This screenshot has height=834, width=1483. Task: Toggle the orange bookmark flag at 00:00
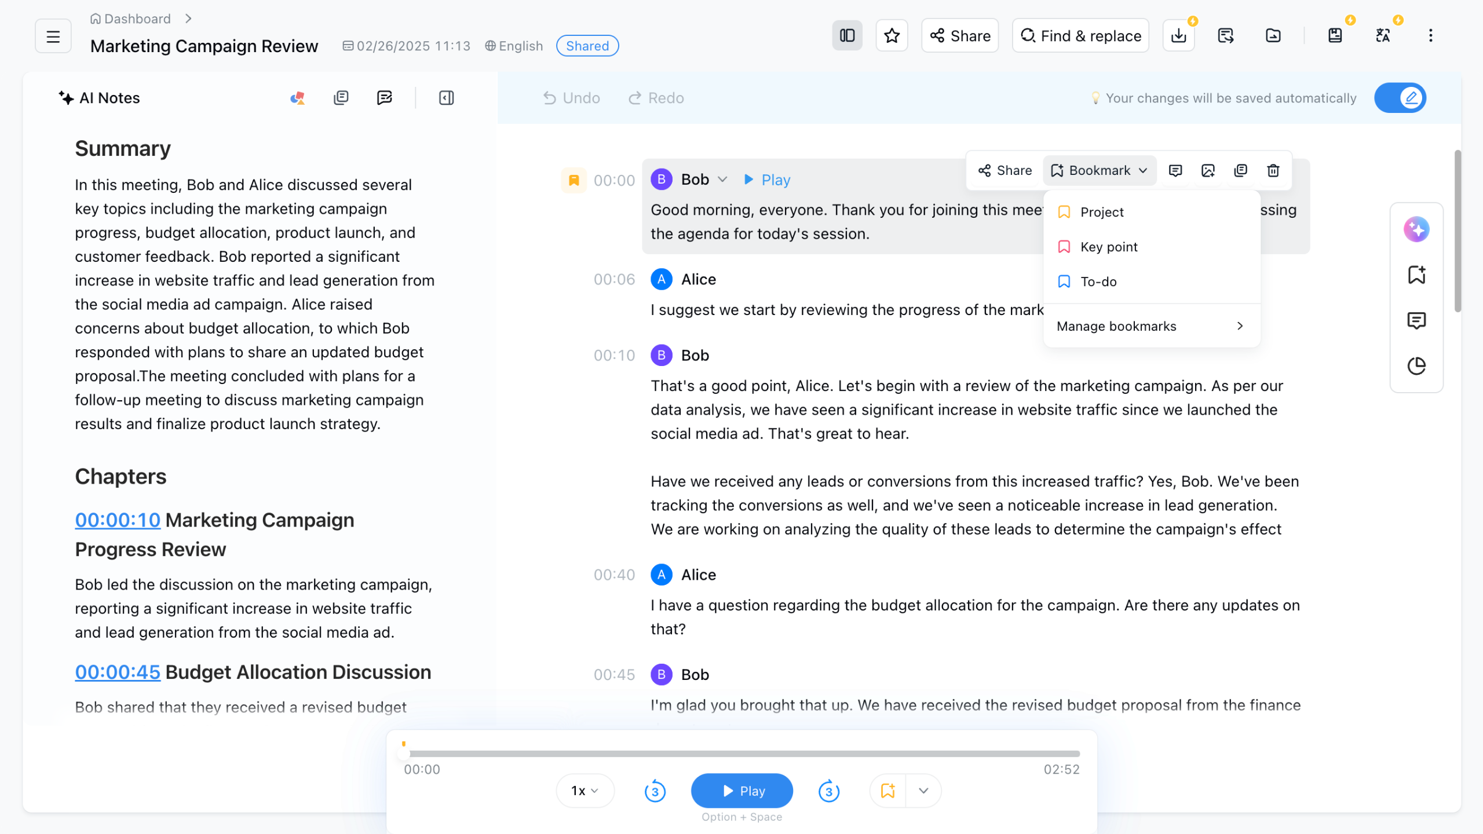coord(574,180)
